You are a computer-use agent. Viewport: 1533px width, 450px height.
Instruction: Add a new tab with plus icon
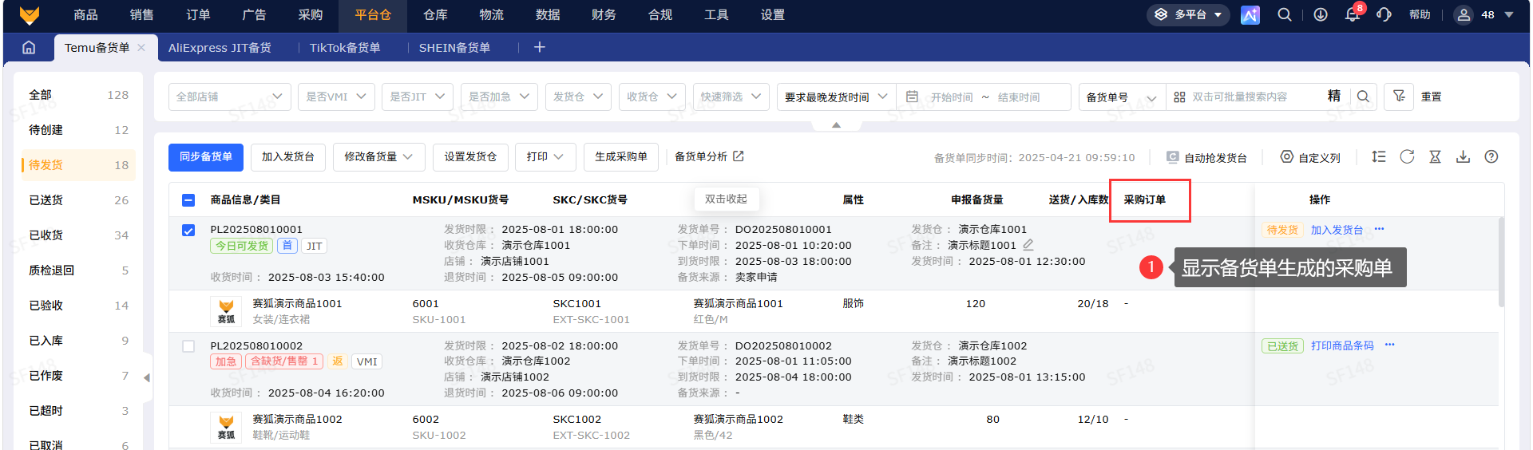[540, 47]
